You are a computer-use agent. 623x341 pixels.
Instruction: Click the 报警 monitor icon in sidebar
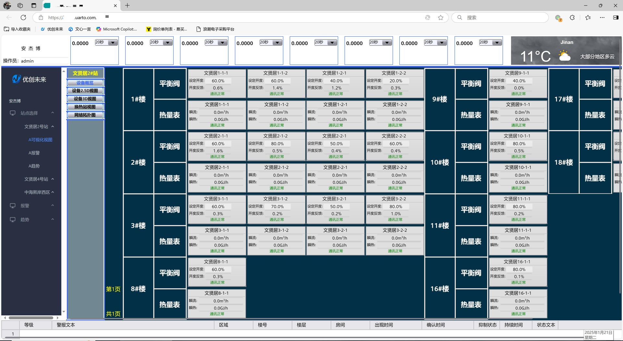pyautogui.click(x=13, y=206)
